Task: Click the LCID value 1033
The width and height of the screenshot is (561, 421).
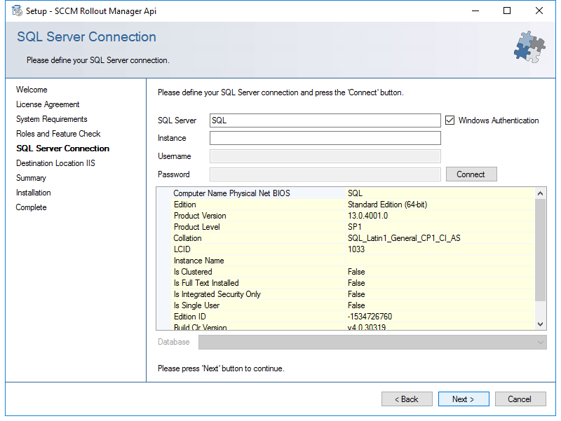Action: [x=356, y=249]
